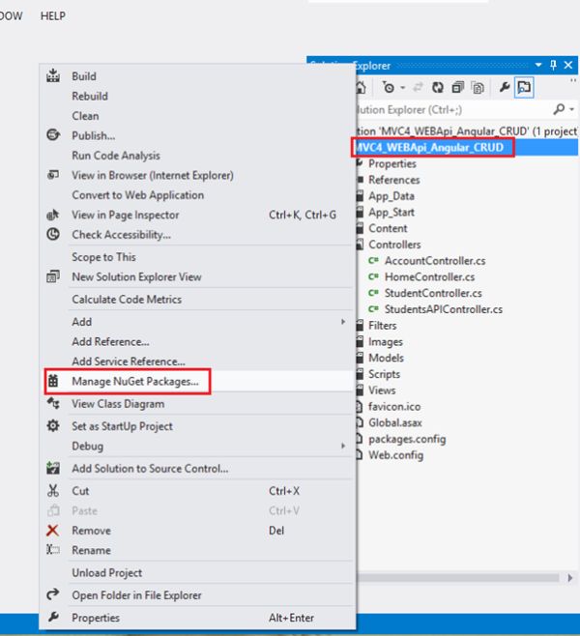The width and height of the screenshot is (580, 636).
Task: Select StudentsAPIController.cs file
Action: (444, 309)
